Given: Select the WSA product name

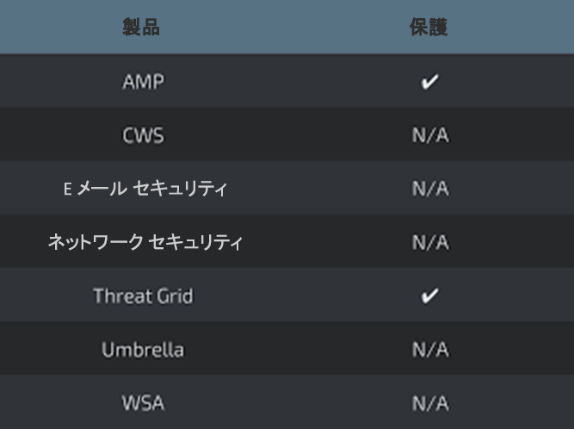Looking at the screenshot, I should tap(143, 403).
